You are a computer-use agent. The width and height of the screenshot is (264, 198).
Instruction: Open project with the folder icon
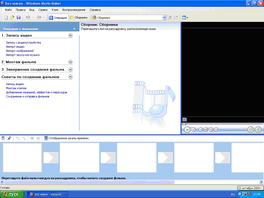[x=12, y=18]
